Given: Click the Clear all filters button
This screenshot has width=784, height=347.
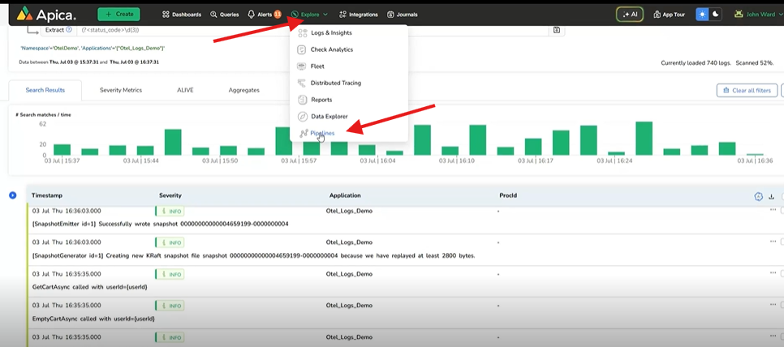Looking at the screenshot, I should click(747, 90).
